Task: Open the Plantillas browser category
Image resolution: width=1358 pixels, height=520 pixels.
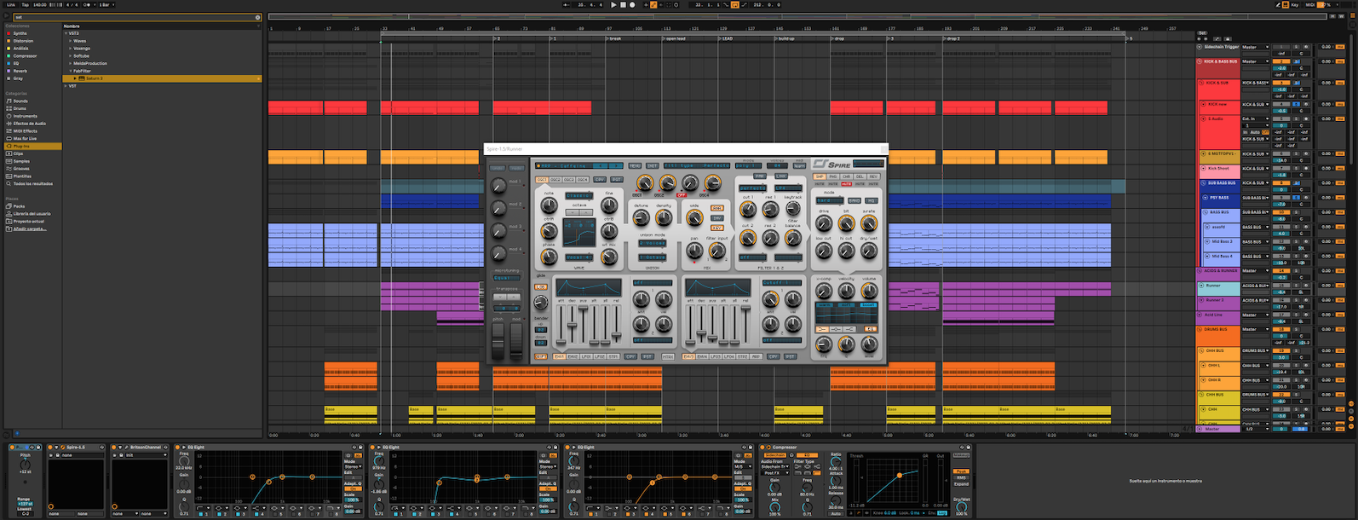Action: (23, 176)
